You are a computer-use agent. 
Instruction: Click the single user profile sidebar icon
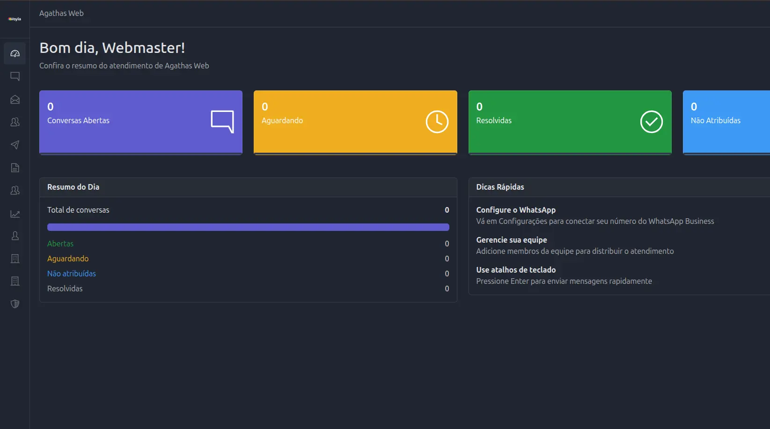click(x=15, y=236)
